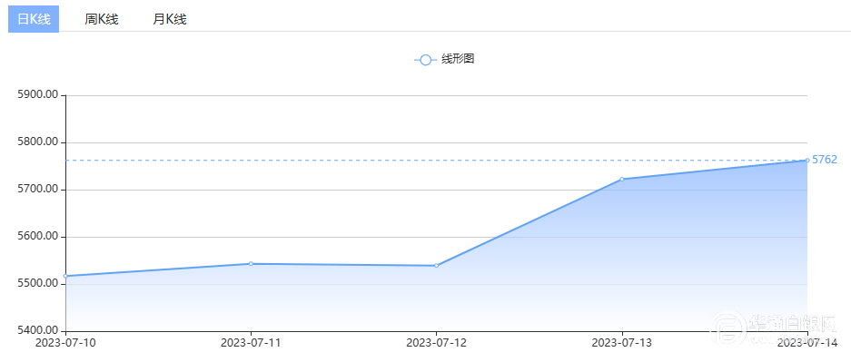The width and height of the screenshot is (851, 362).
Task: Click the 2023-07-13 axis label
Action: coord(622,342)
